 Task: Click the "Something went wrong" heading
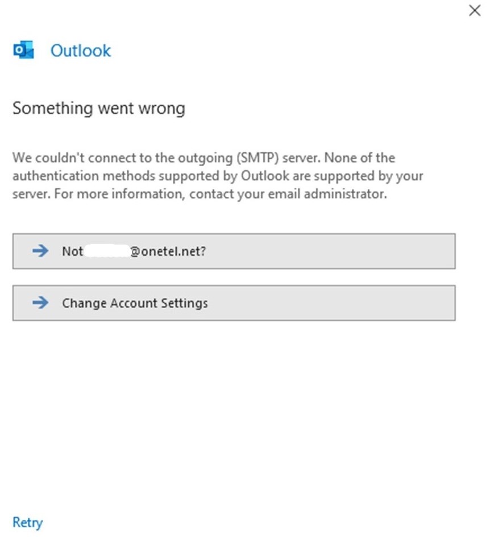tap(99, 108)
